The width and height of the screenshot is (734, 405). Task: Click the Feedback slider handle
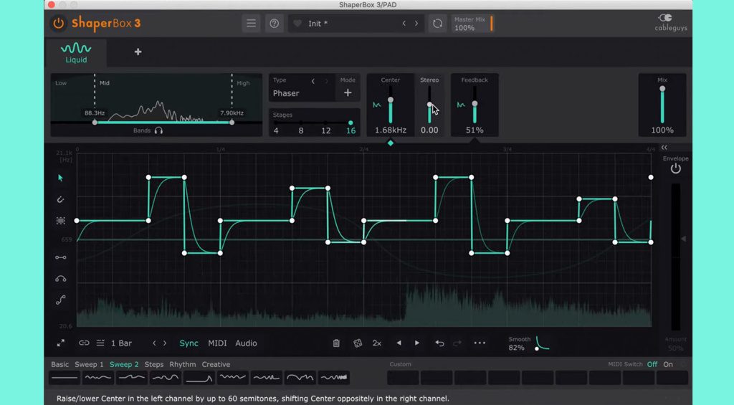pos(475,104)
